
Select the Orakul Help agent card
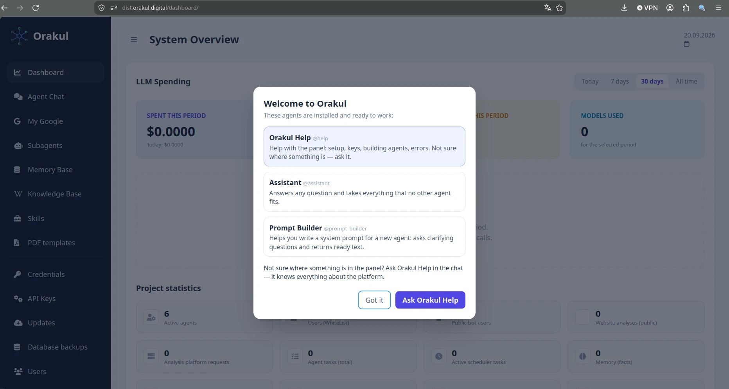[x=364, y=146]
